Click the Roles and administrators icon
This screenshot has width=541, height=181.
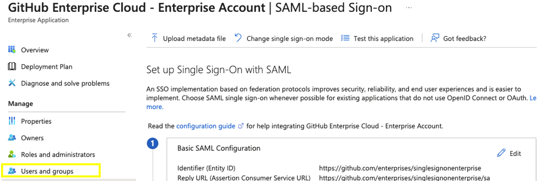click(x=12, y=154)
